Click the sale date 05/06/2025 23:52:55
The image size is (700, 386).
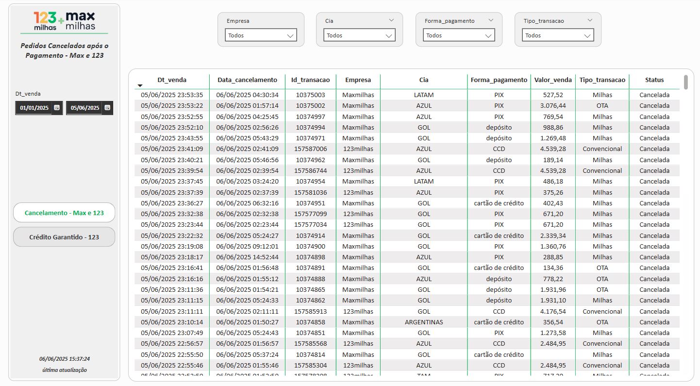click(x=172, y=117)
